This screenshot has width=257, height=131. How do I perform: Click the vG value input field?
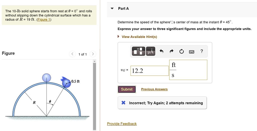[150, 71]
